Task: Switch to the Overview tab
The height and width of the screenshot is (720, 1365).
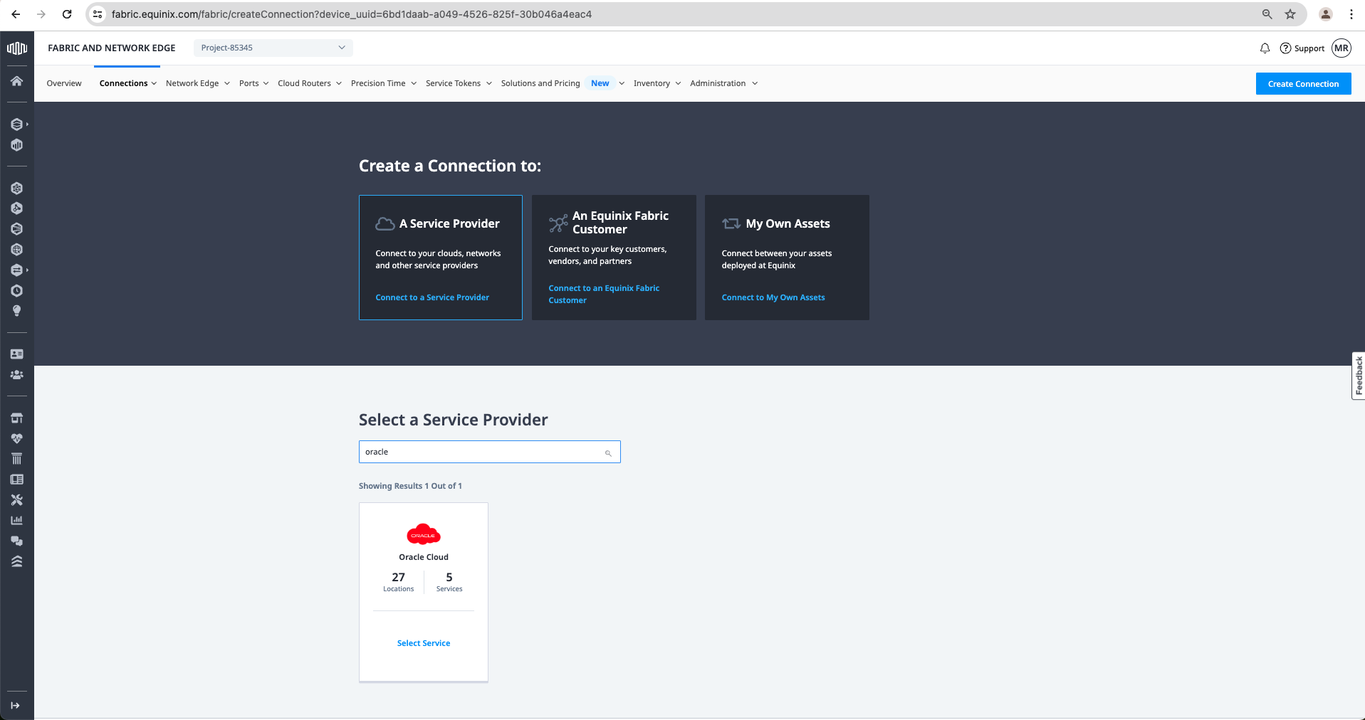Action: [x=63, y=83]
